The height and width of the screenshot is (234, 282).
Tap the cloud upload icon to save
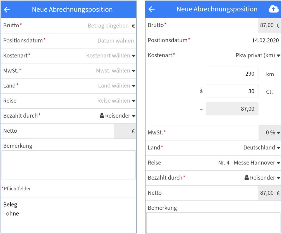coord(274,9)
